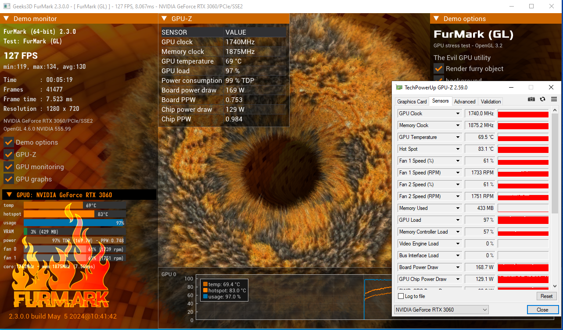563x330 pixels.
Task: Open the Validation tab in GPU-Z
Action: (x=490, y=101)
